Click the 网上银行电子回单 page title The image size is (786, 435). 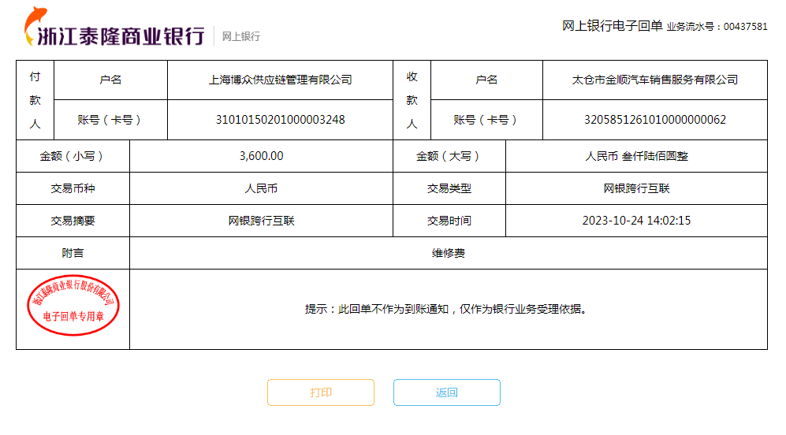pyautogui.click(x=612, y=26)
